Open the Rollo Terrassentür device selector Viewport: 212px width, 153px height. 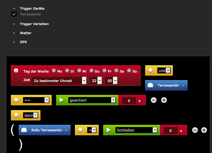point(45,130)
